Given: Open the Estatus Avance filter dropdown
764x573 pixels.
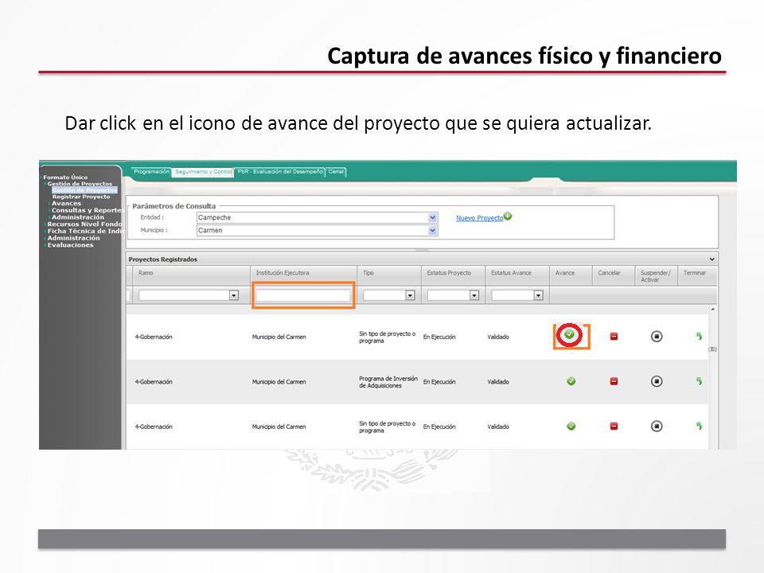Looking at the screenshot, I should (538, 295).
